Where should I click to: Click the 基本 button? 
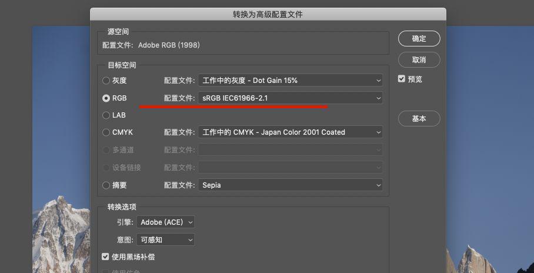pyautogui.click(x=419, y=119)
